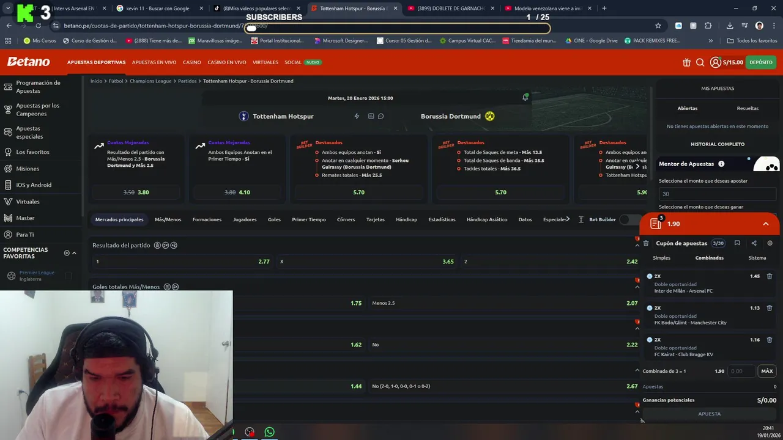This screenshot has width=783, height=440.
Task: Click the combined stake input showing 0.00
Action: pos(741,371)
